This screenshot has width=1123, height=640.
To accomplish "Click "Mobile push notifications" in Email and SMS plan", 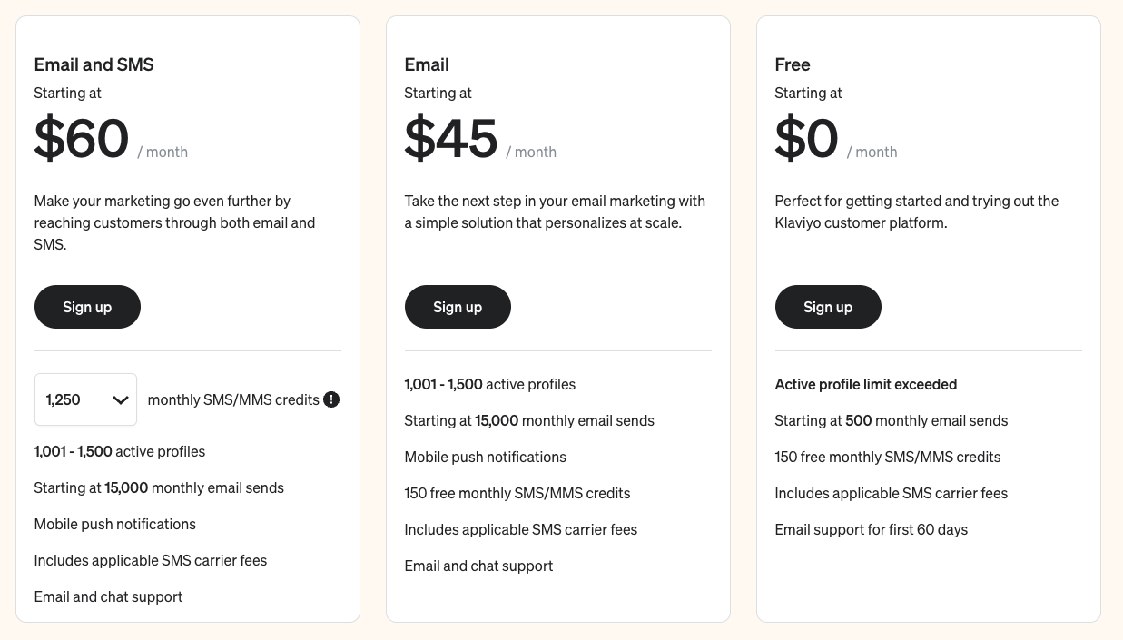I will pos(115,524).
